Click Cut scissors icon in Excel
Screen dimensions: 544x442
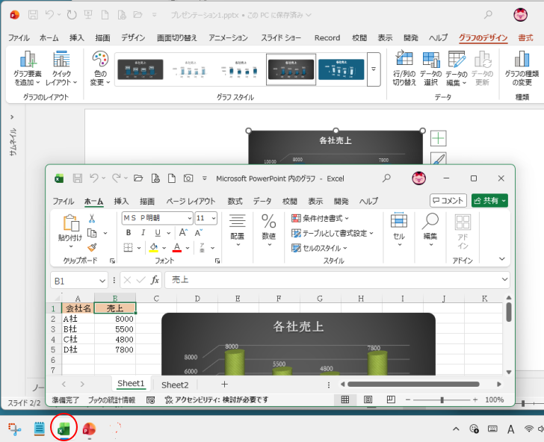pos(92,219)
